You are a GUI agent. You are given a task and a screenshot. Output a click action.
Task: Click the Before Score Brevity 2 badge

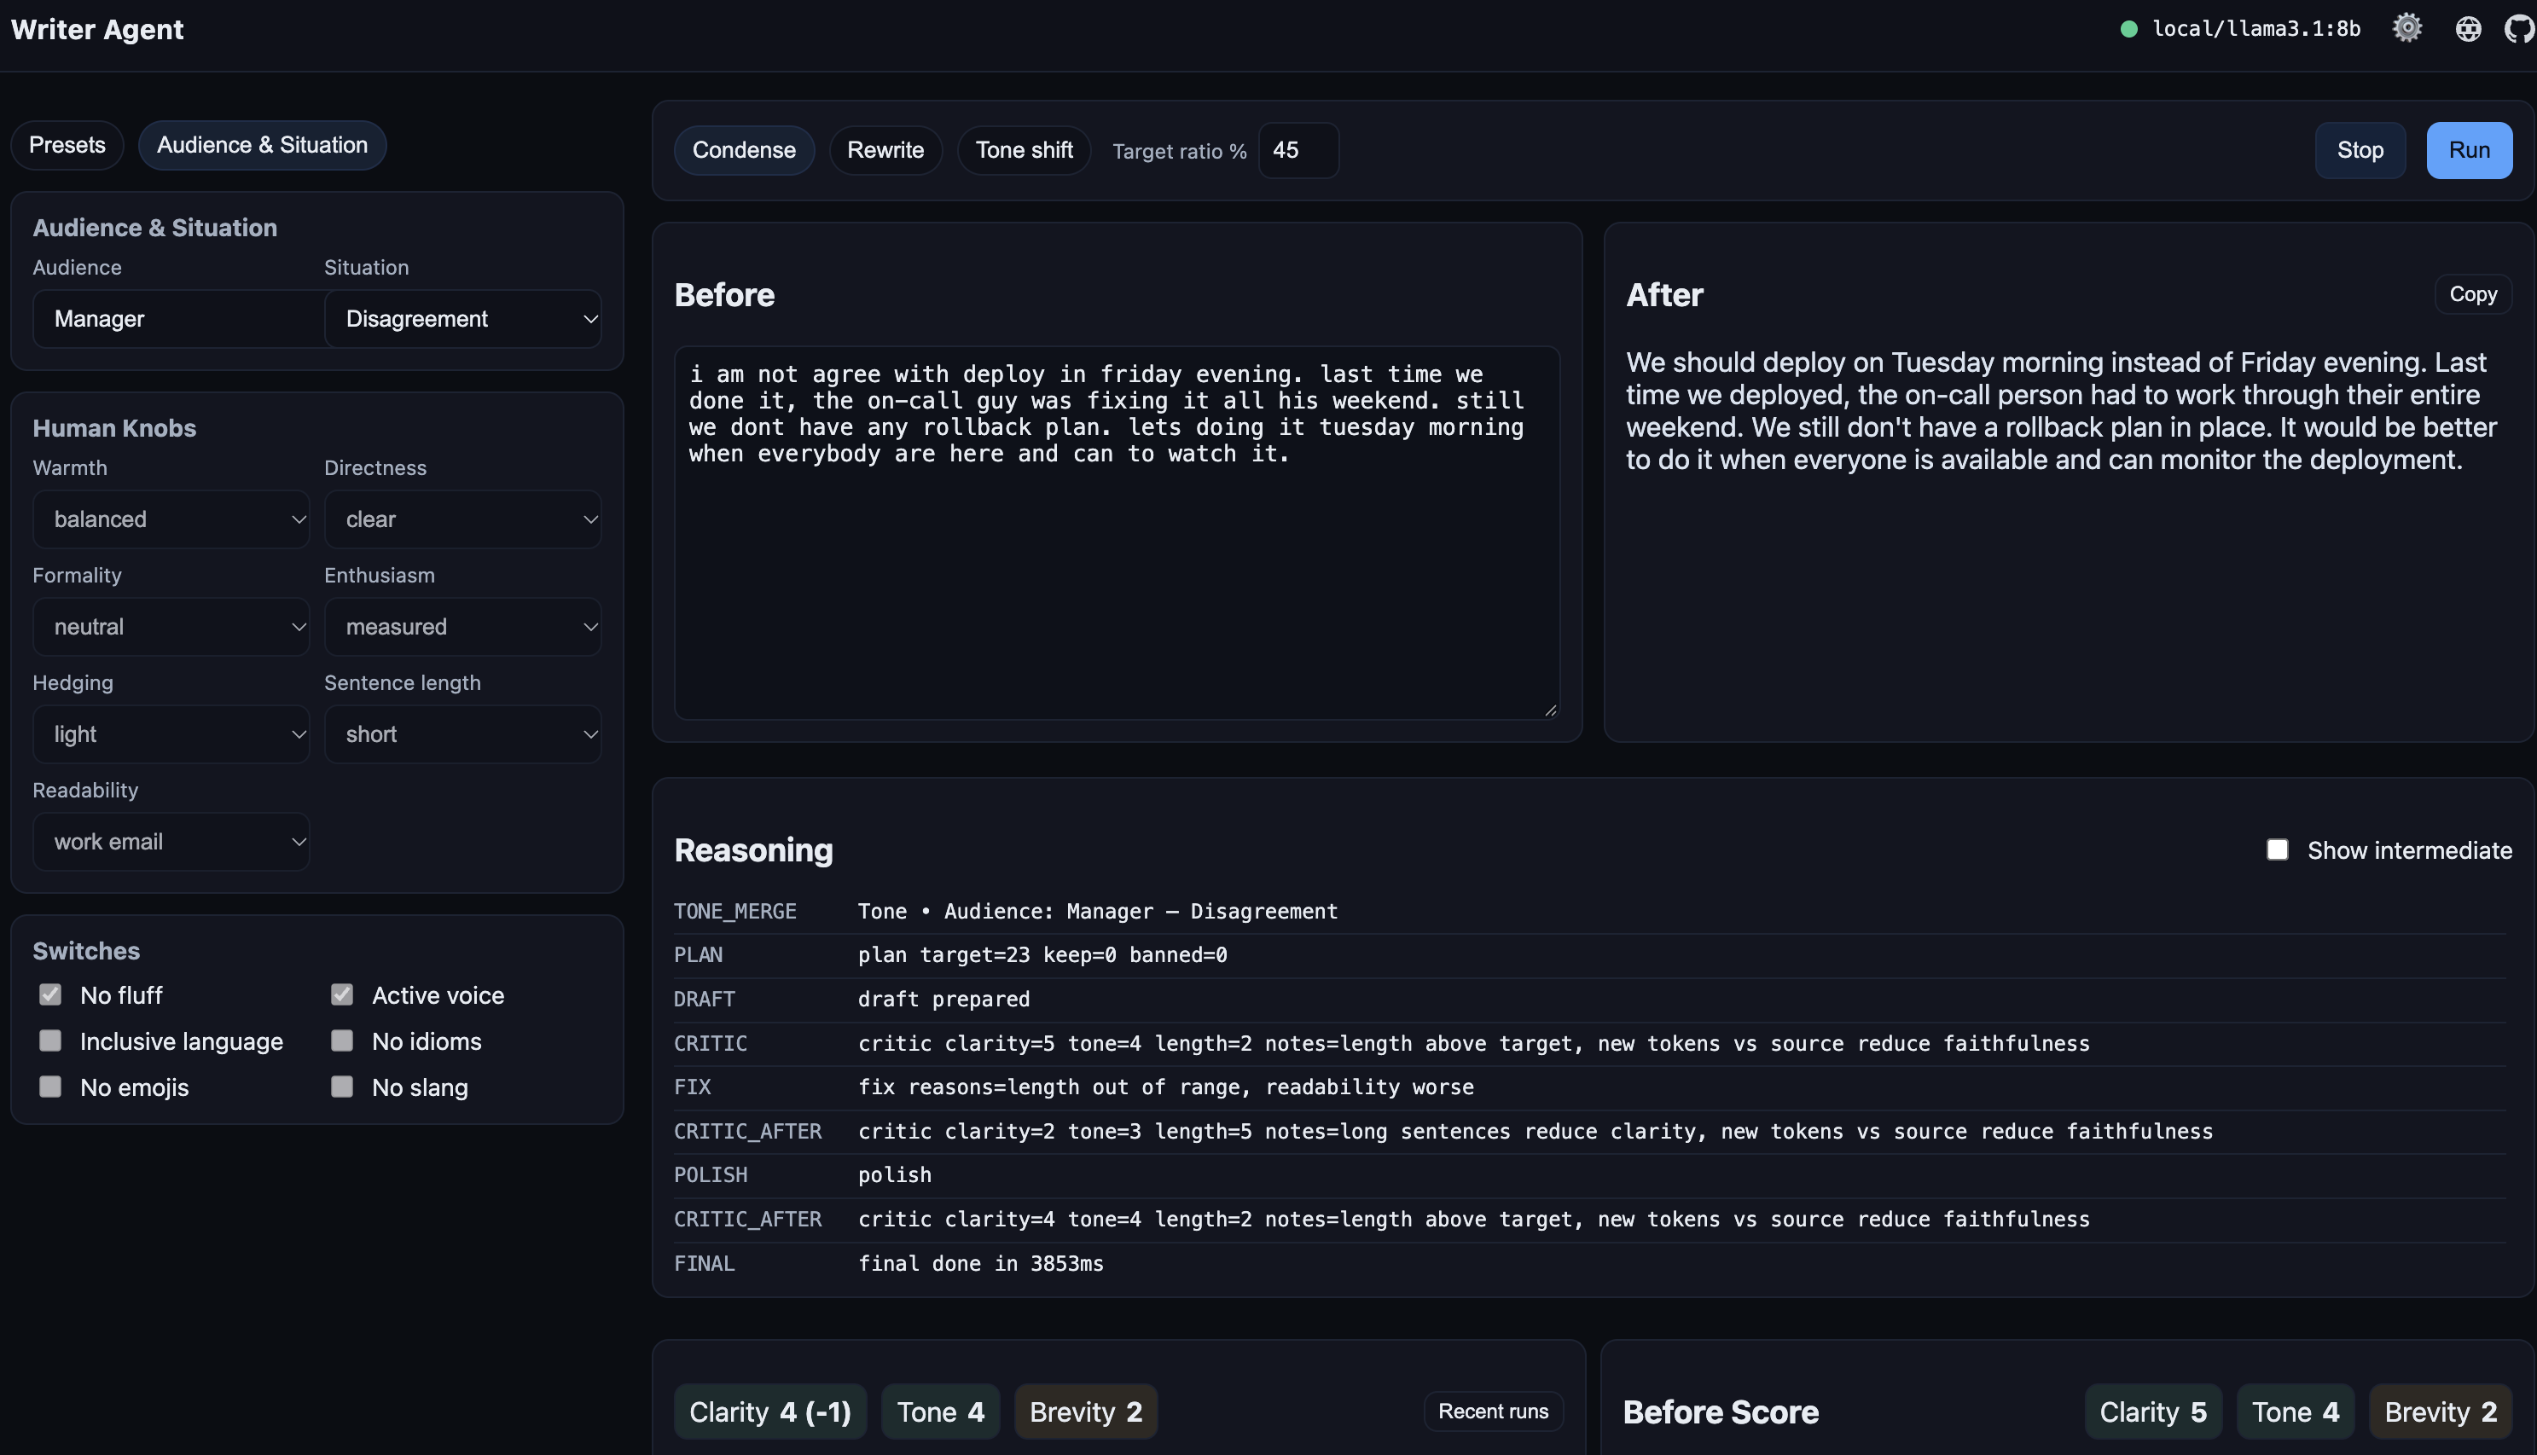[x=2440, y=1411]
